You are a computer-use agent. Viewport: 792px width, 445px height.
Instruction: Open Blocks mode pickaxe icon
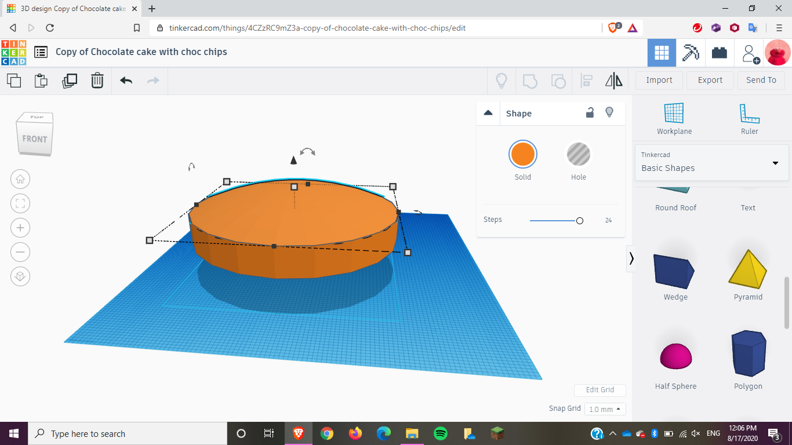691,53
